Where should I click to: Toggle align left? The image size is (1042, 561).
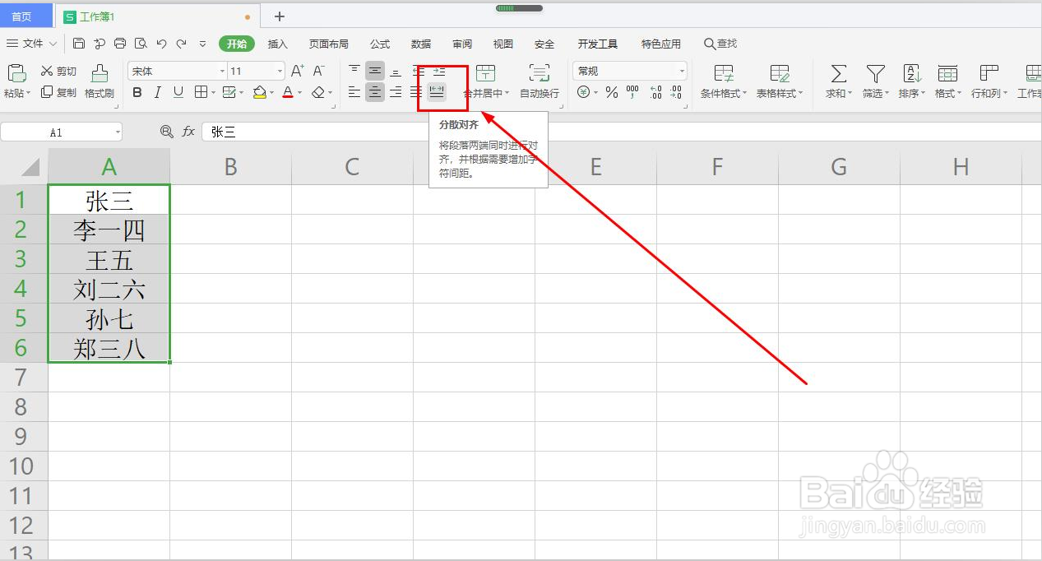[x=354, y=92]
